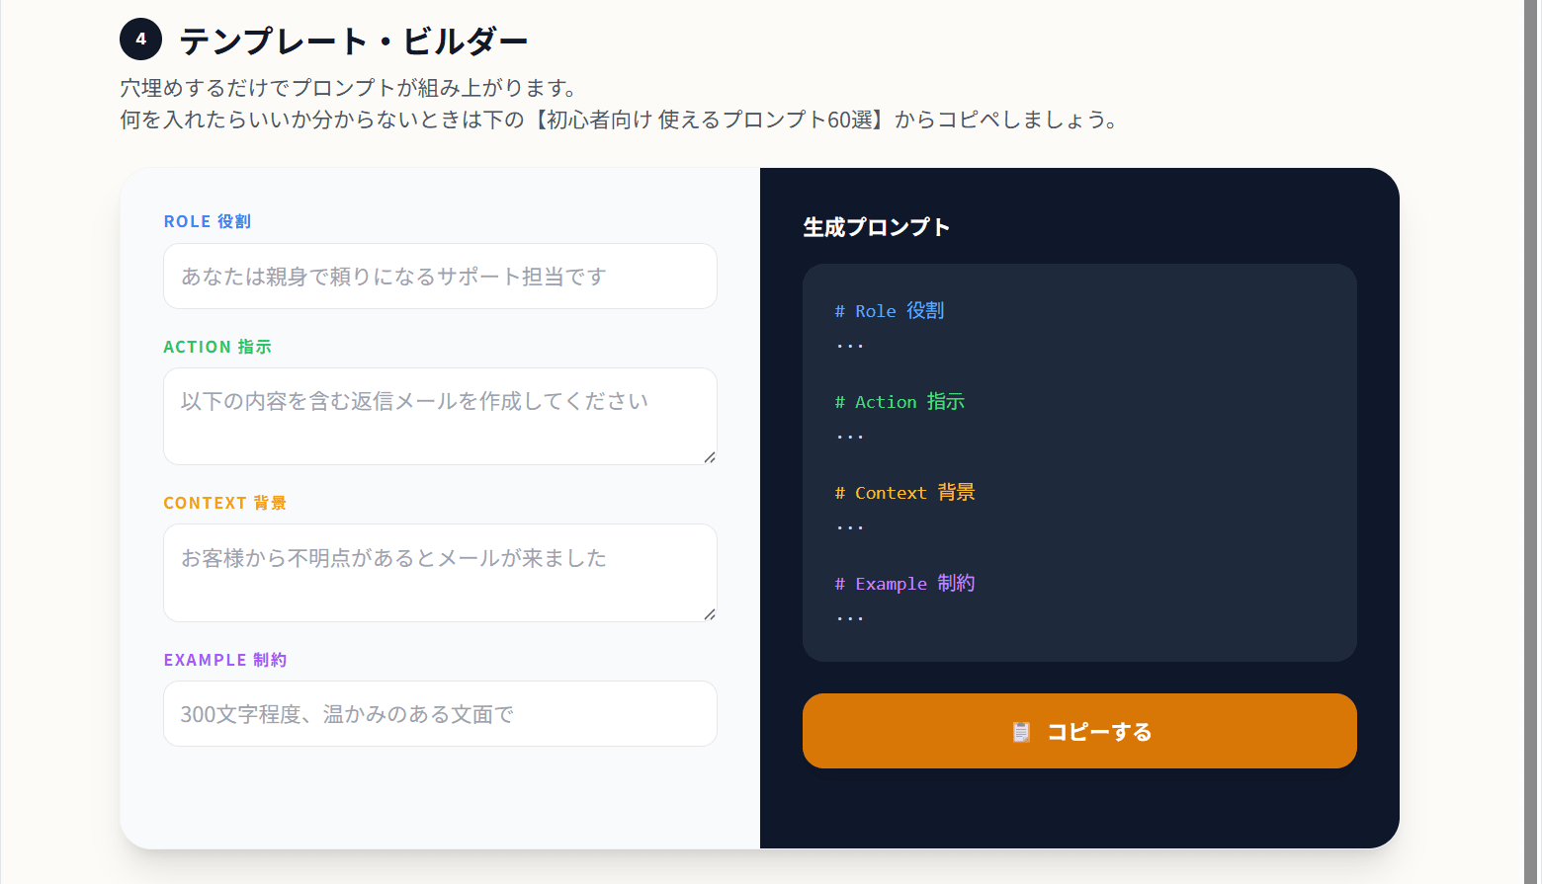Click the テンプレート・ビルダー heading
Image resolution: width=1542 pixels, height=884 pixels.
coord(353,41)
